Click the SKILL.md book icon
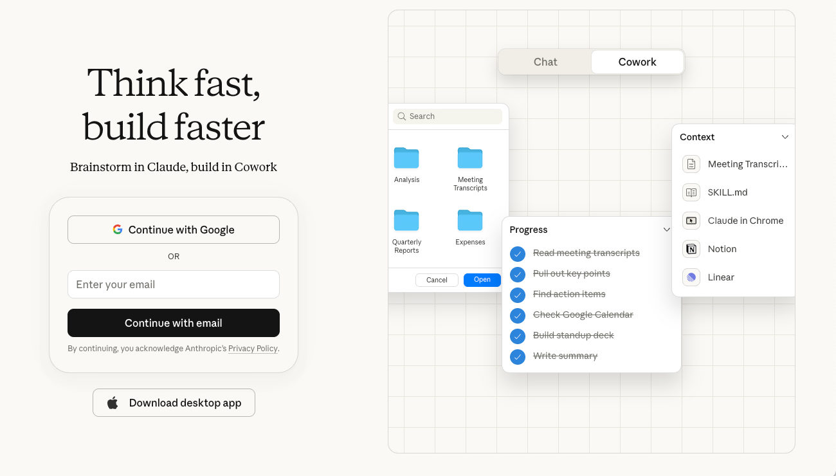836x476 pixels. [691, 192]
